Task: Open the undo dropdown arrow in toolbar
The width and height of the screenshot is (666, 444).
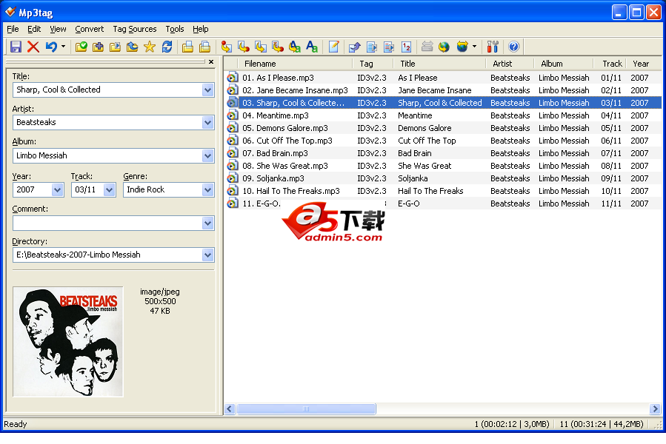Action: [x=63, y=47]
